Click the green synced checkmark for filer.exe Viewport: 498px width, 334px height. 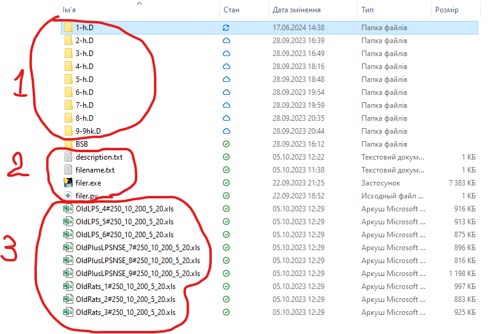pyautogui.click(x=226, y=183)
